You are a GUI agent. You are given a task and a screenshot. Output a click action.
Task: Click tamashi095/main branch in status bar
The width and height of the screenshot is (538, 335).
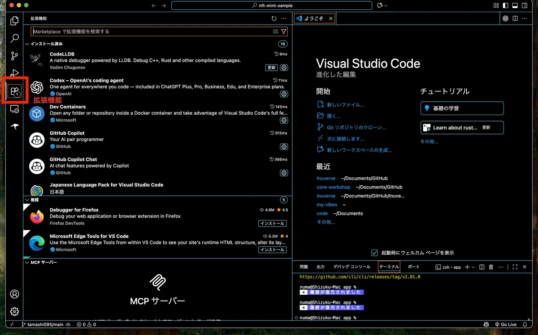point(43,324)
